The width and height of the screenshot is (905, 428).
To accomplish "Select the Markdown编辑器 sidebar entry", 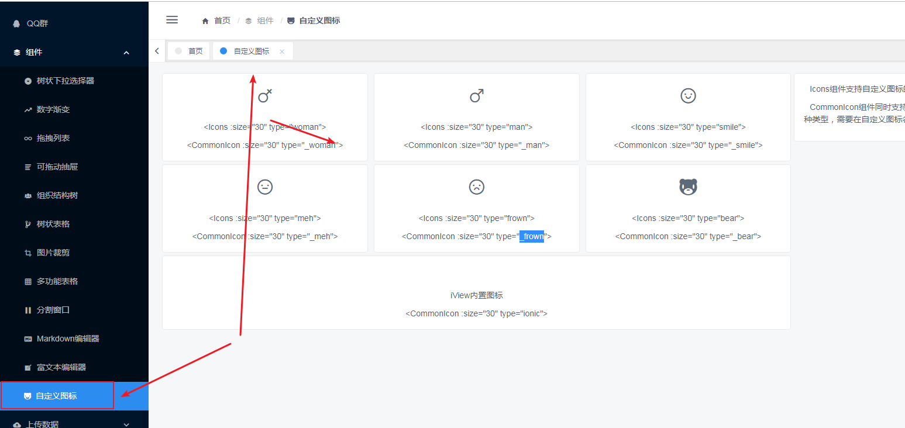I will [x=66, y=338].
